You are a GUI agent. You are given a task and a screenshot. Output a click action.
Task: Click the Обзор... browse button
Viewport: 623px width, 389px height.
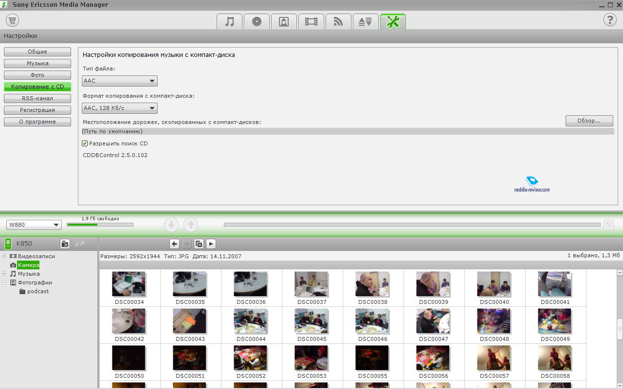(x=589, y=121)
